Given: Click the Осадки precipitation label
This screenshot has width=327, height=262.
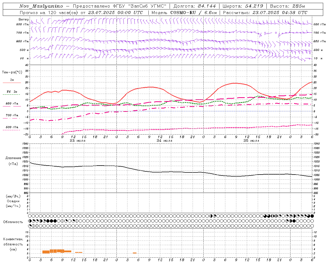Looking at the screenshot, I should coord(13,201).
